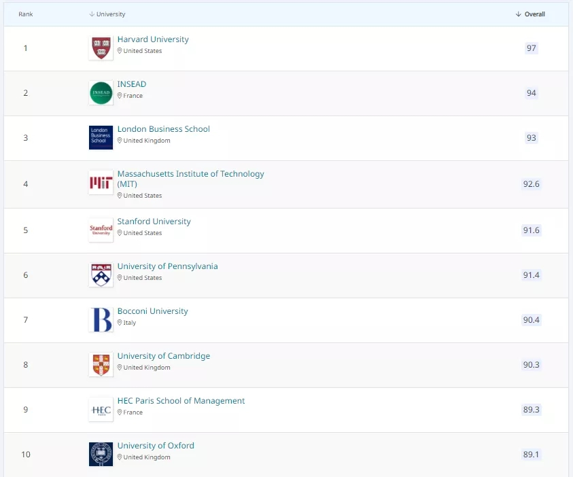Click Harvard's overall score badge showing 97

point(531,48)
